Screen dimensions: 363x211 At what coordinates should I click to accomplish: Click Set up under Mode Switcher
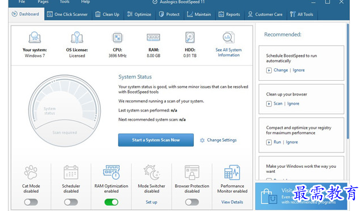pos(152,202)
